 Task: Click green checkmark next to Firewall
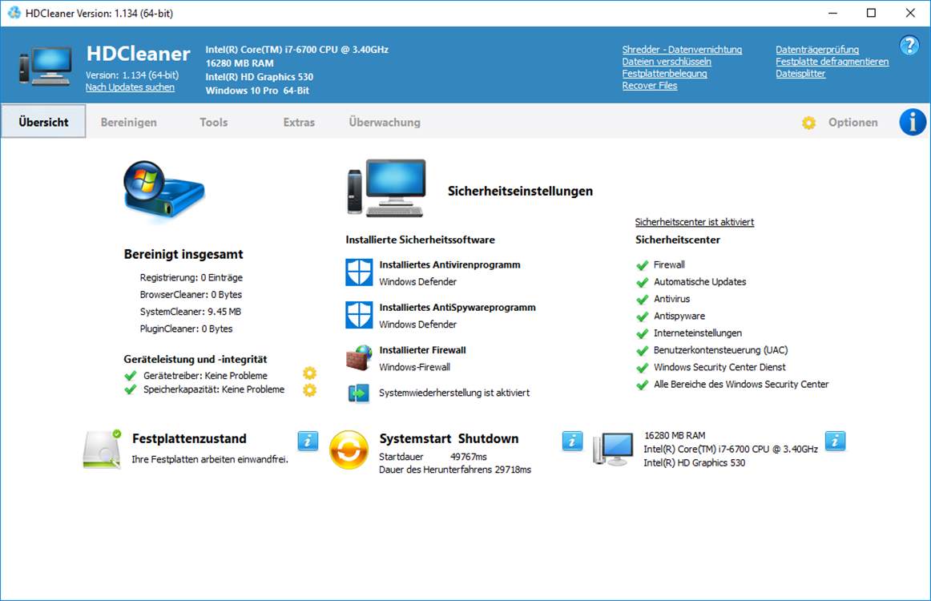tap(642, 265)
